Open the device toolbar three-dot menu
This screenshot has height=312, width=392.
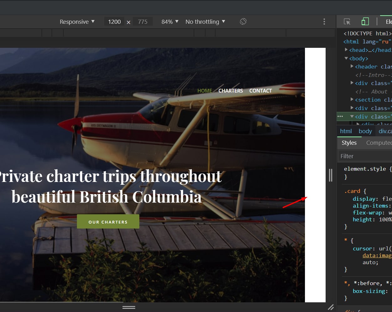(324, 22)
